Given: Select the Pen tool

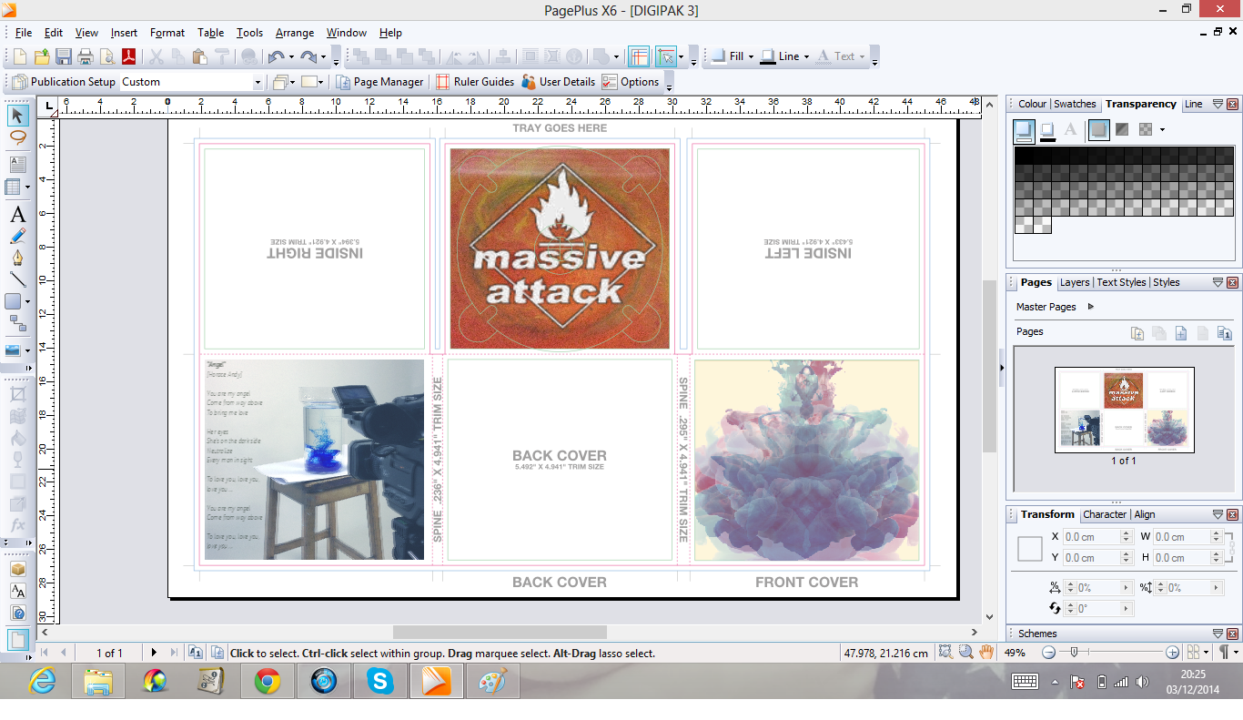Looking at the screenshot, I should click(x=17, y=259).
